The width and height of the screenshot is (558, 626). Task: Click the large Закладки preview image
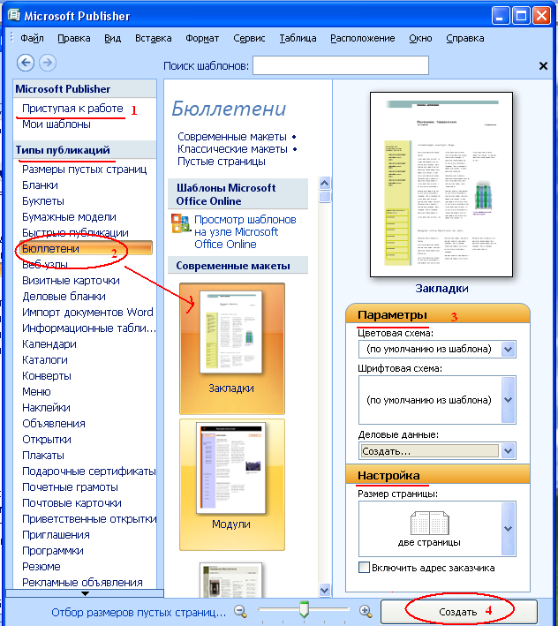[441, 185]
